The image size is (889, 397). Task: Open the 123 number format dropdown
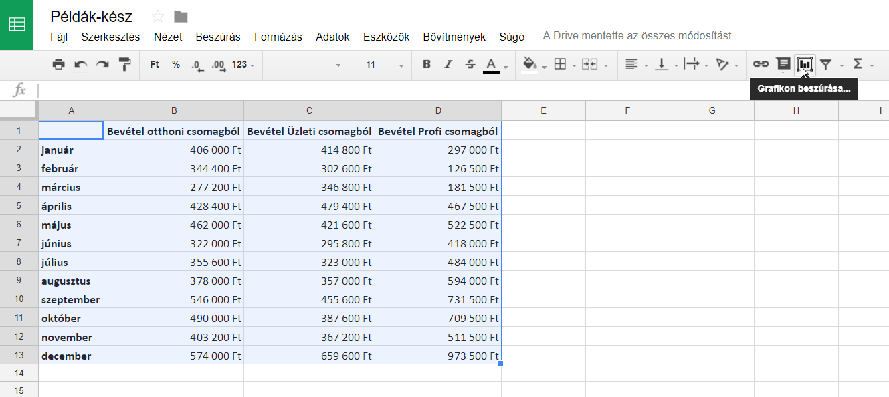[x=243, y=65]
